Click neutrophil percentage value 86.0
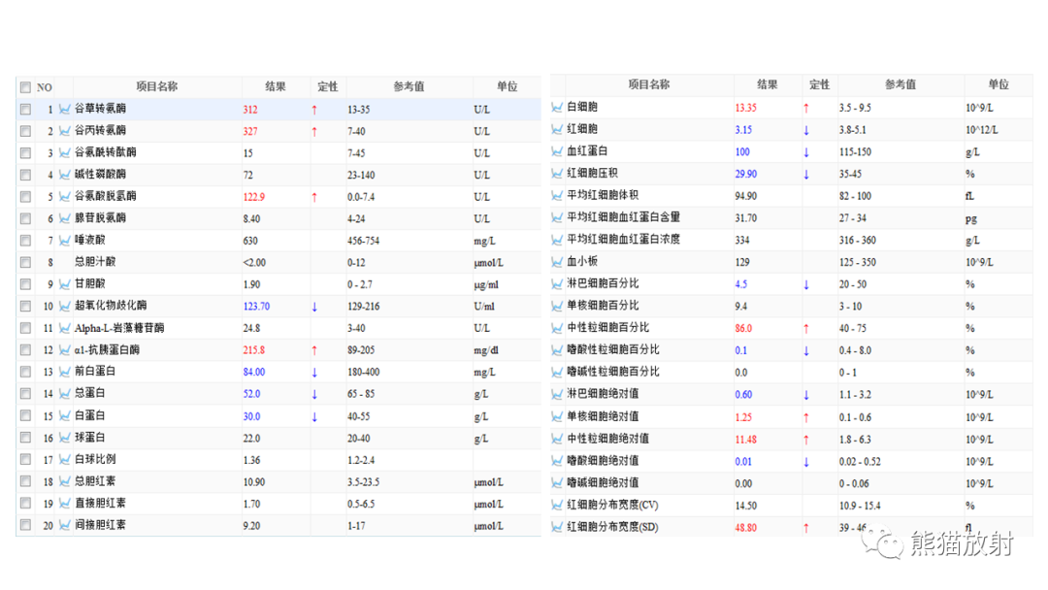The width and height of the screenshot is (1048, 590). pyautogui.click(x=743, y=329)
